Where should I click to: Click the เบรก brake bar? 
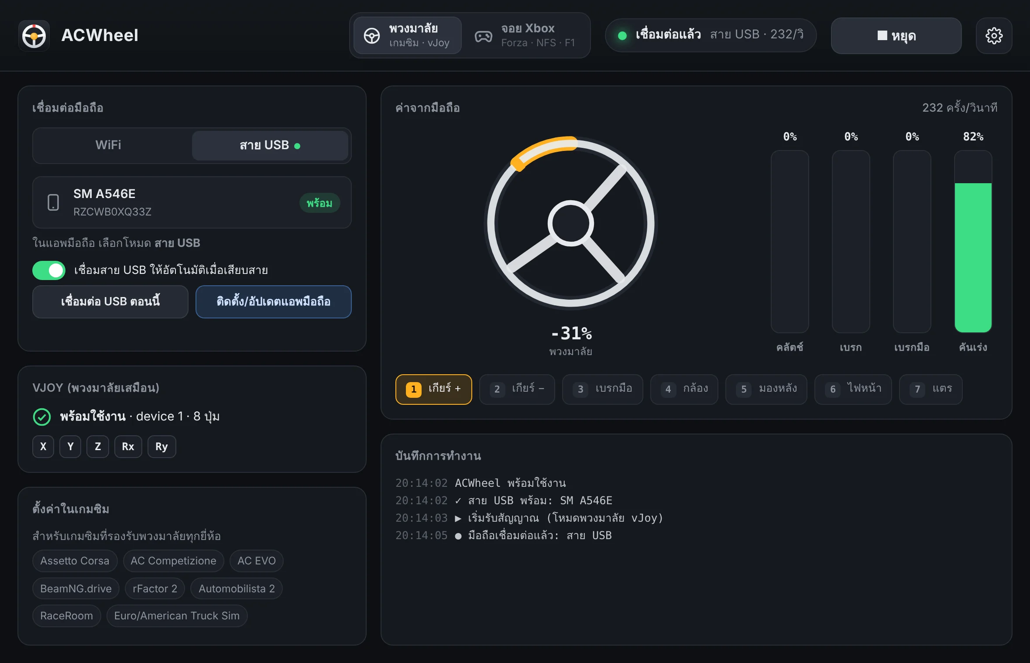pyautogui.click(x=851, y=242)
